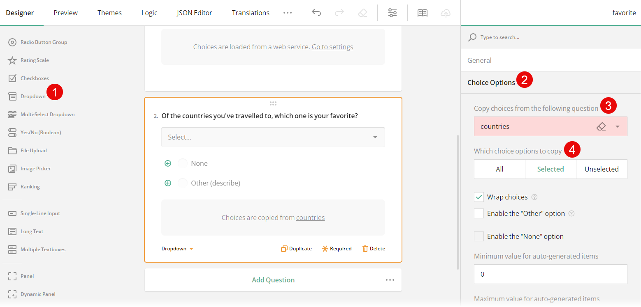The height and width of the screenshot is (307, 641).
Task: Click the Type to search field
Action: [535, 37]
